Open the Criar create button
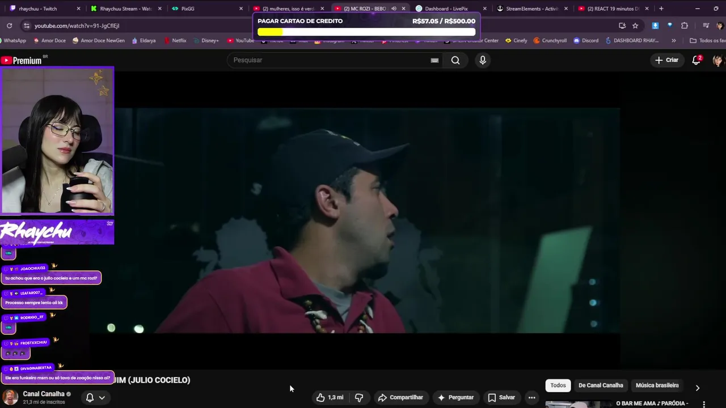Viewport: 726px width, 408px height. tap(667, 60)
